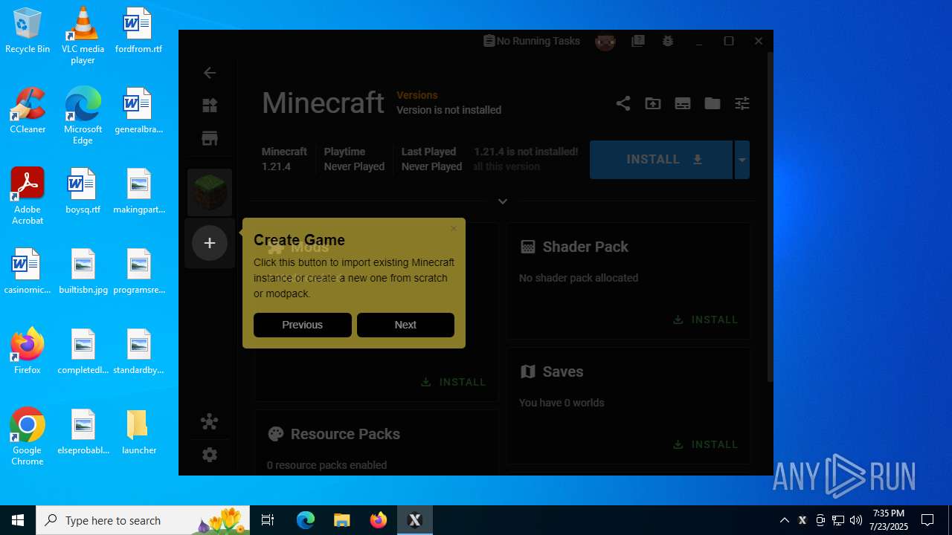Click the Type here to search box

[143, 520]
